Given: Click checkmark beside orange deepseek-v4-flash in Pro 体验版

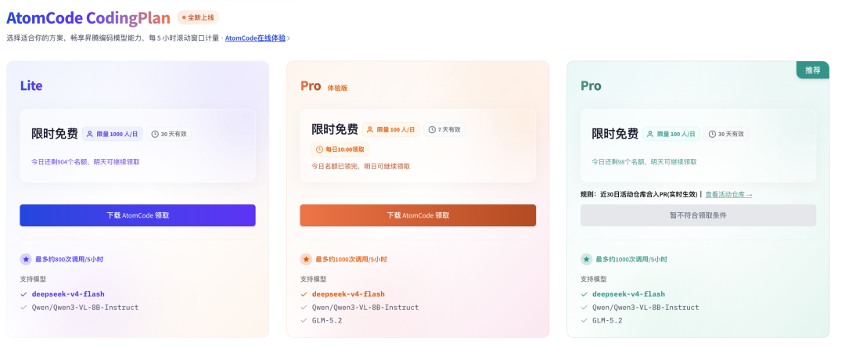Looking at the screenshot, I should [304, 294].
